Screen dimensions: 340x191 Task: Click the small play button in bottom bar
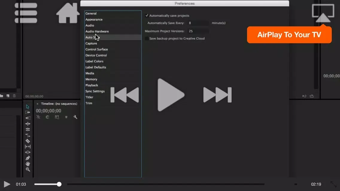click(7, 184)
